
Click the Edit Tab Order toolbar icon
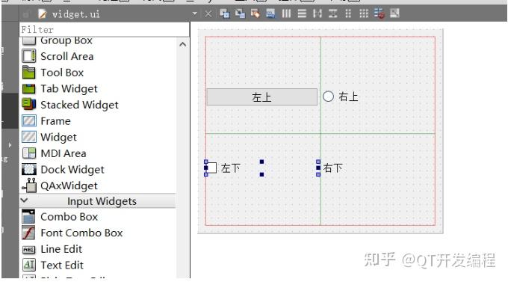(x=270, y=13)
